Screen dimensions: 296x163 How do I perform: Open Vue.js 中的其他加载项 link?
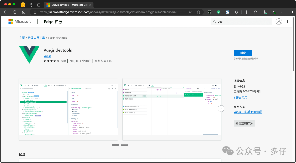[x=247, y=112]
